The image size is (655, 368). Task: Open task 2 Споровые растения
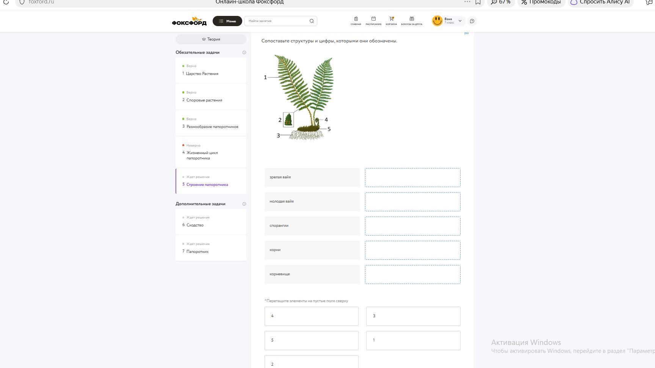211,97
